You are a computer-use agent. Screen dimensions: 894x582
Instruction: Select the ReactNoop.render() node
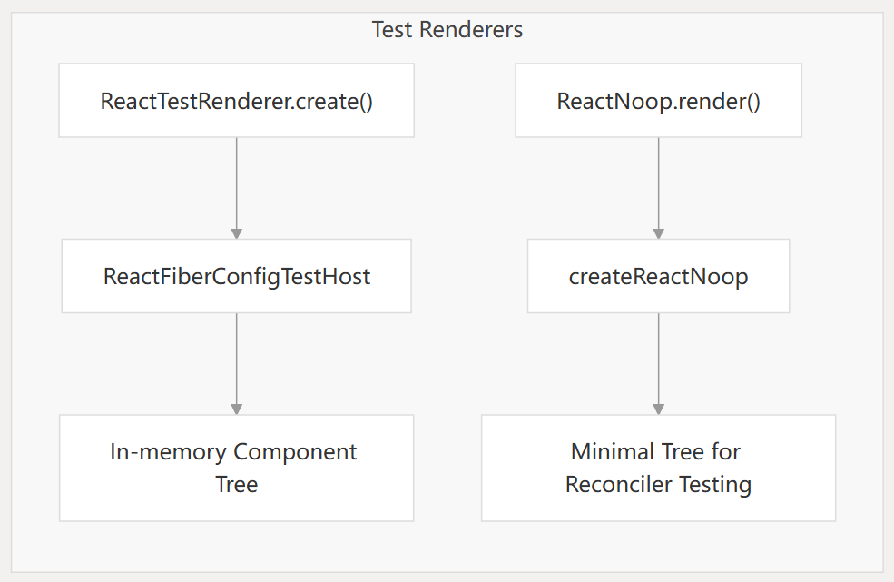658,101
